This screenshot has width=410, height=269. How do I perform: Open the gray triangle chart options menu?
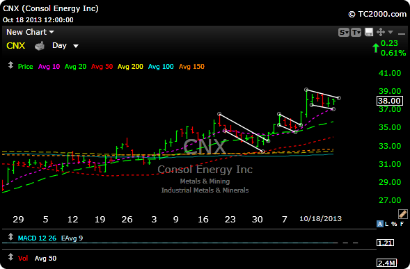point(391,32)
